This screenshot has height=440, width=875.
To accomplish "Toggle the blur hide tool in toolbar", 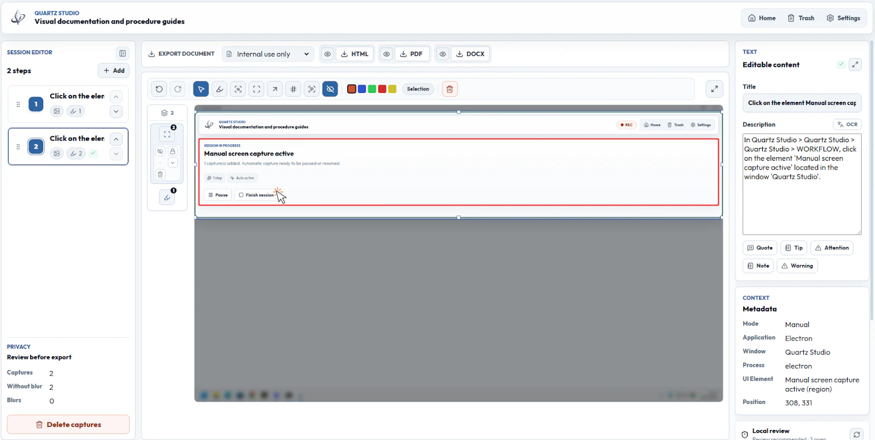I will 330,89.
